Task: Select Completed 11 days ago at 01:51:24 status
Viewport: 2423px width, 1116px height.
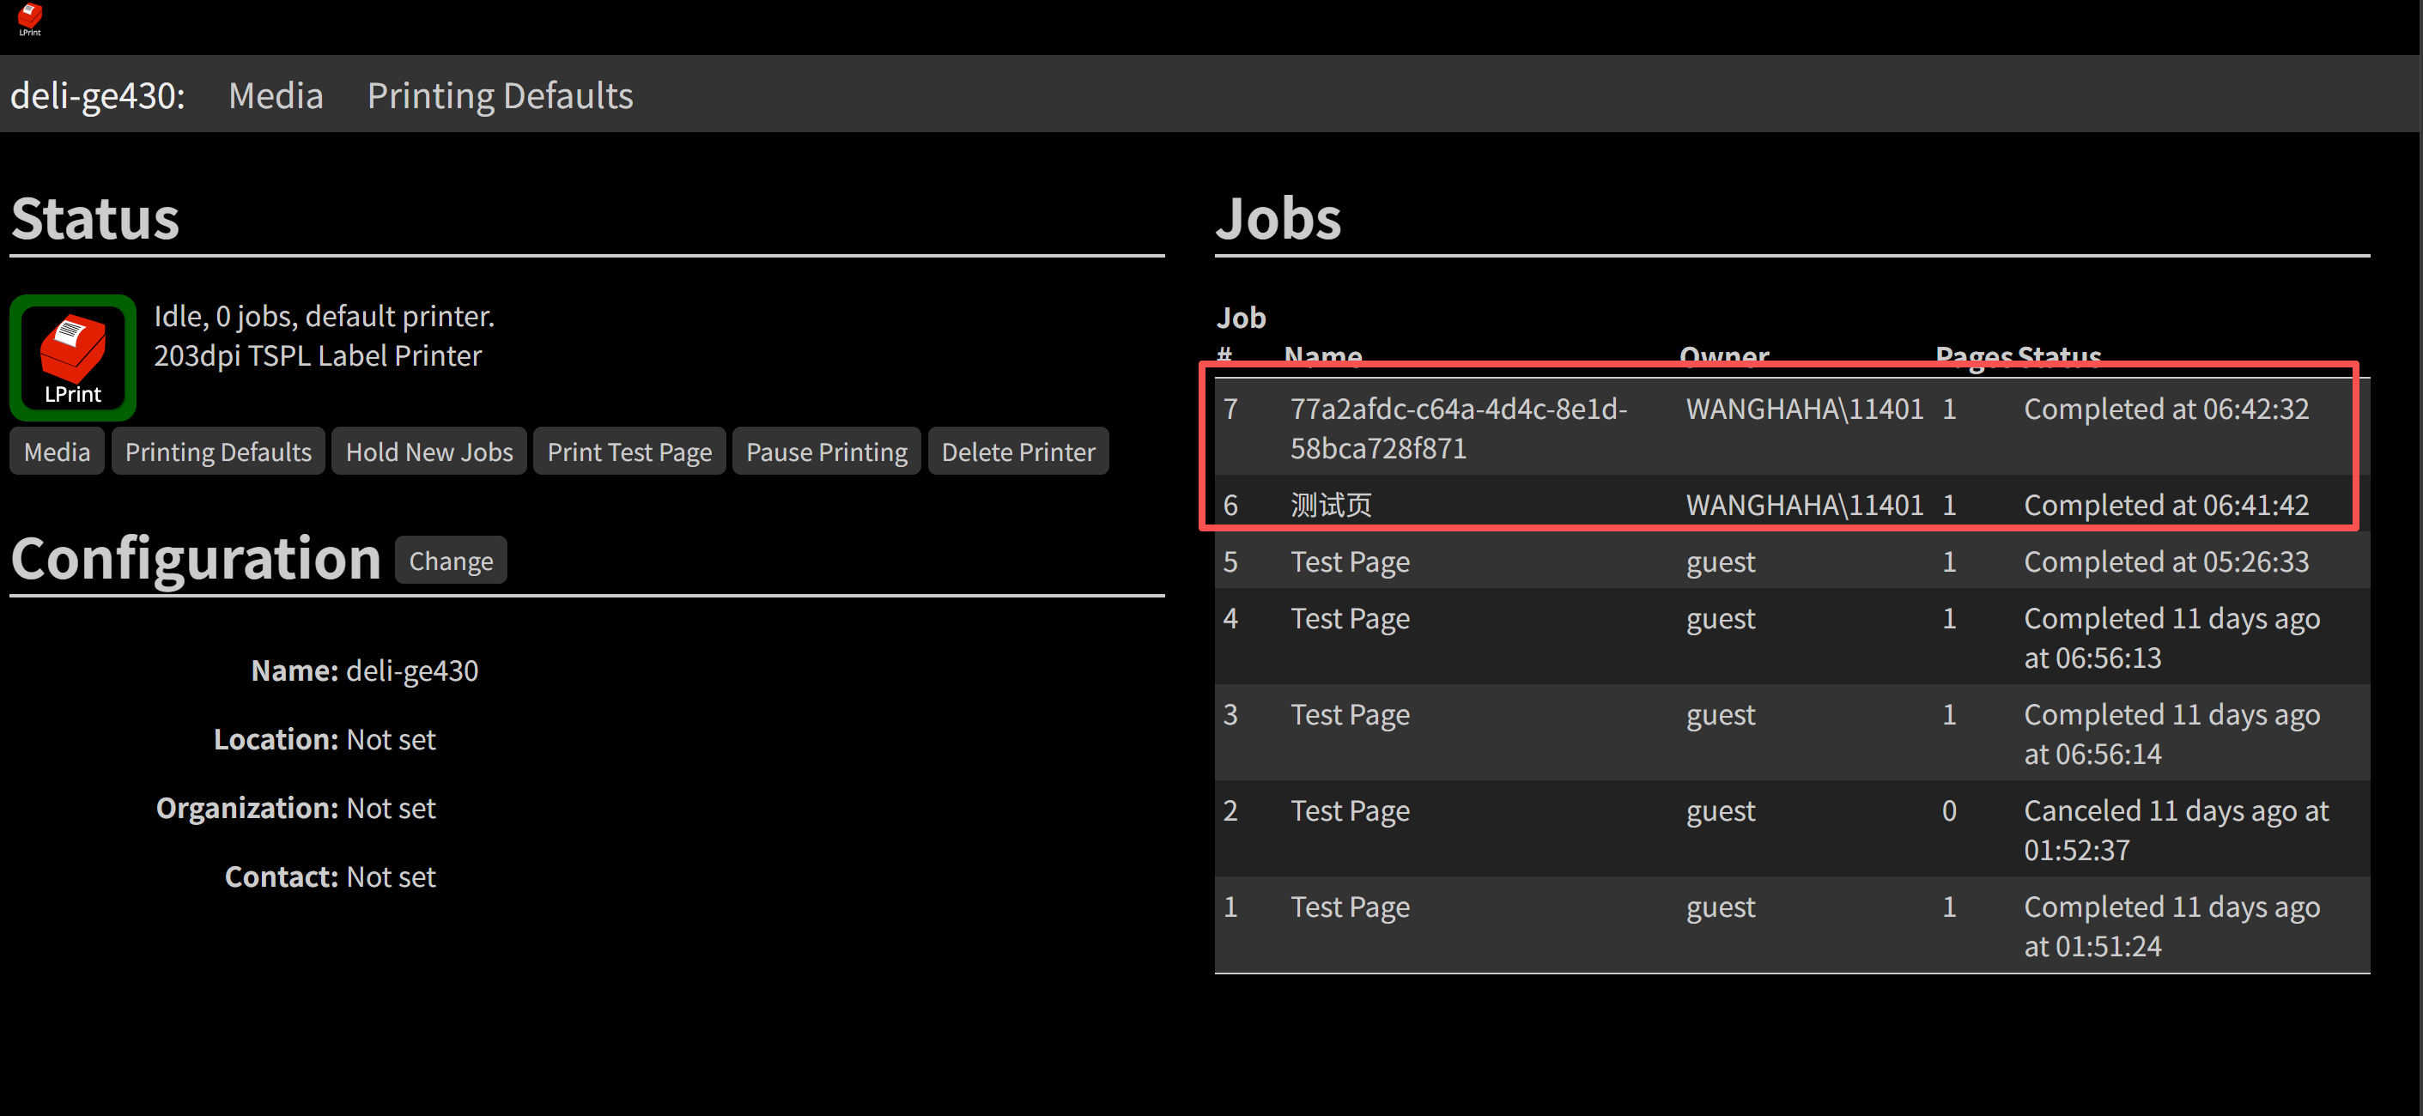Action: coord(2171,926)
